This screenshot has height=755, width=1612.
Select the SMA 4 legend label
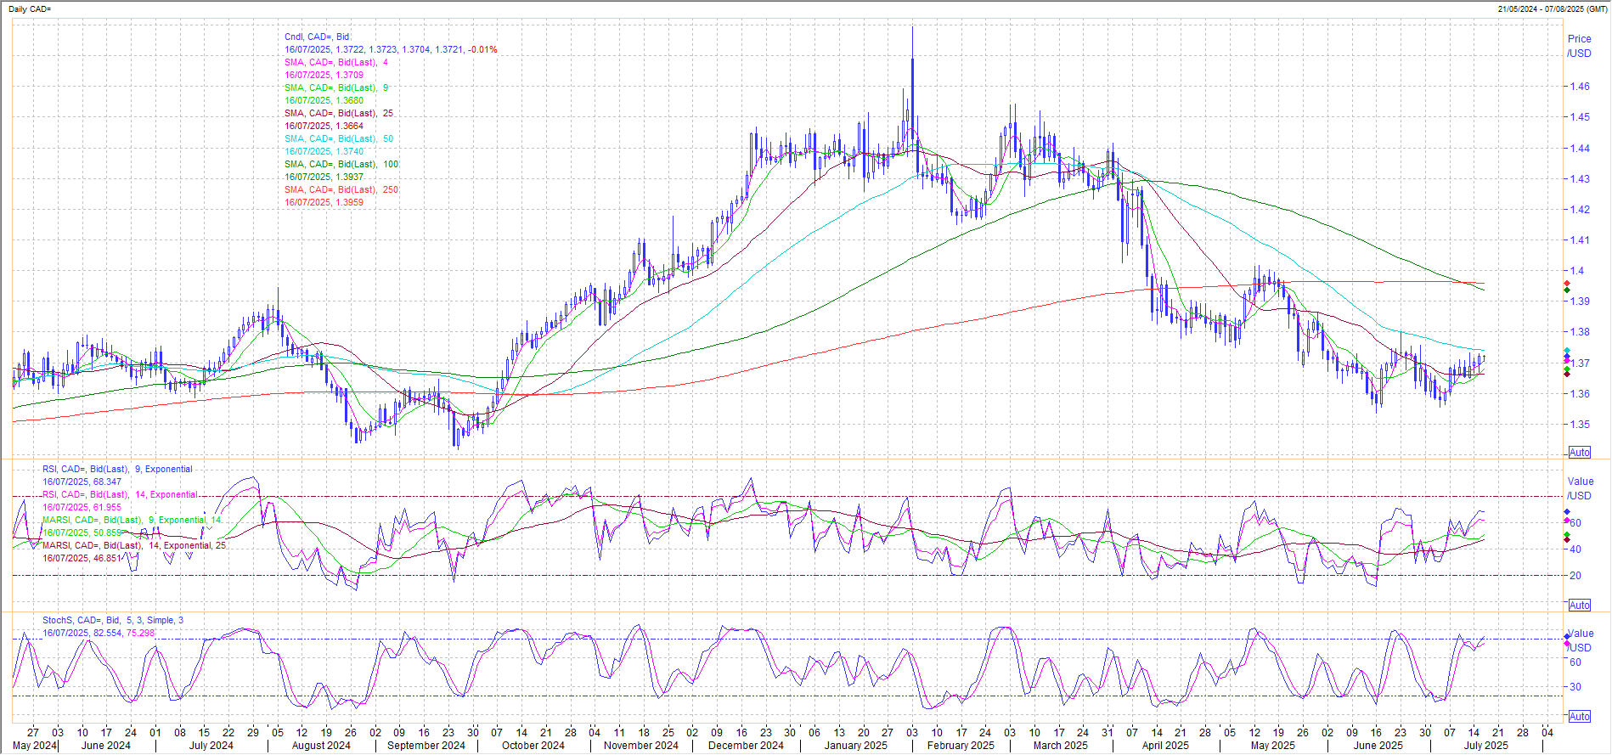pos(336,62)
